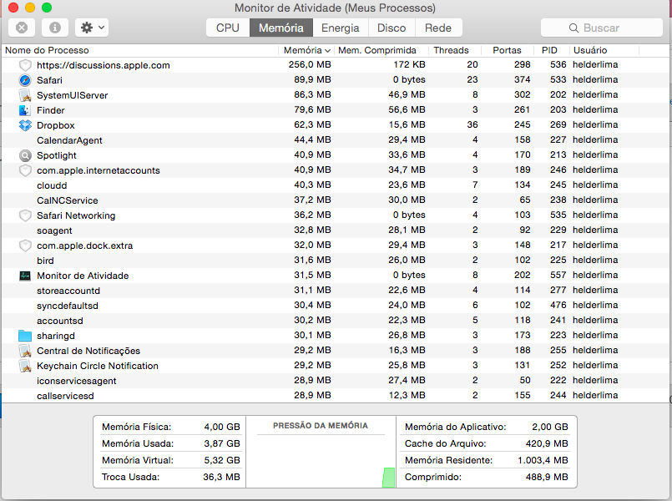Screen dimensions: 672x501
Task: Click the green memory pressure graph bar
Action: (389, 478)
